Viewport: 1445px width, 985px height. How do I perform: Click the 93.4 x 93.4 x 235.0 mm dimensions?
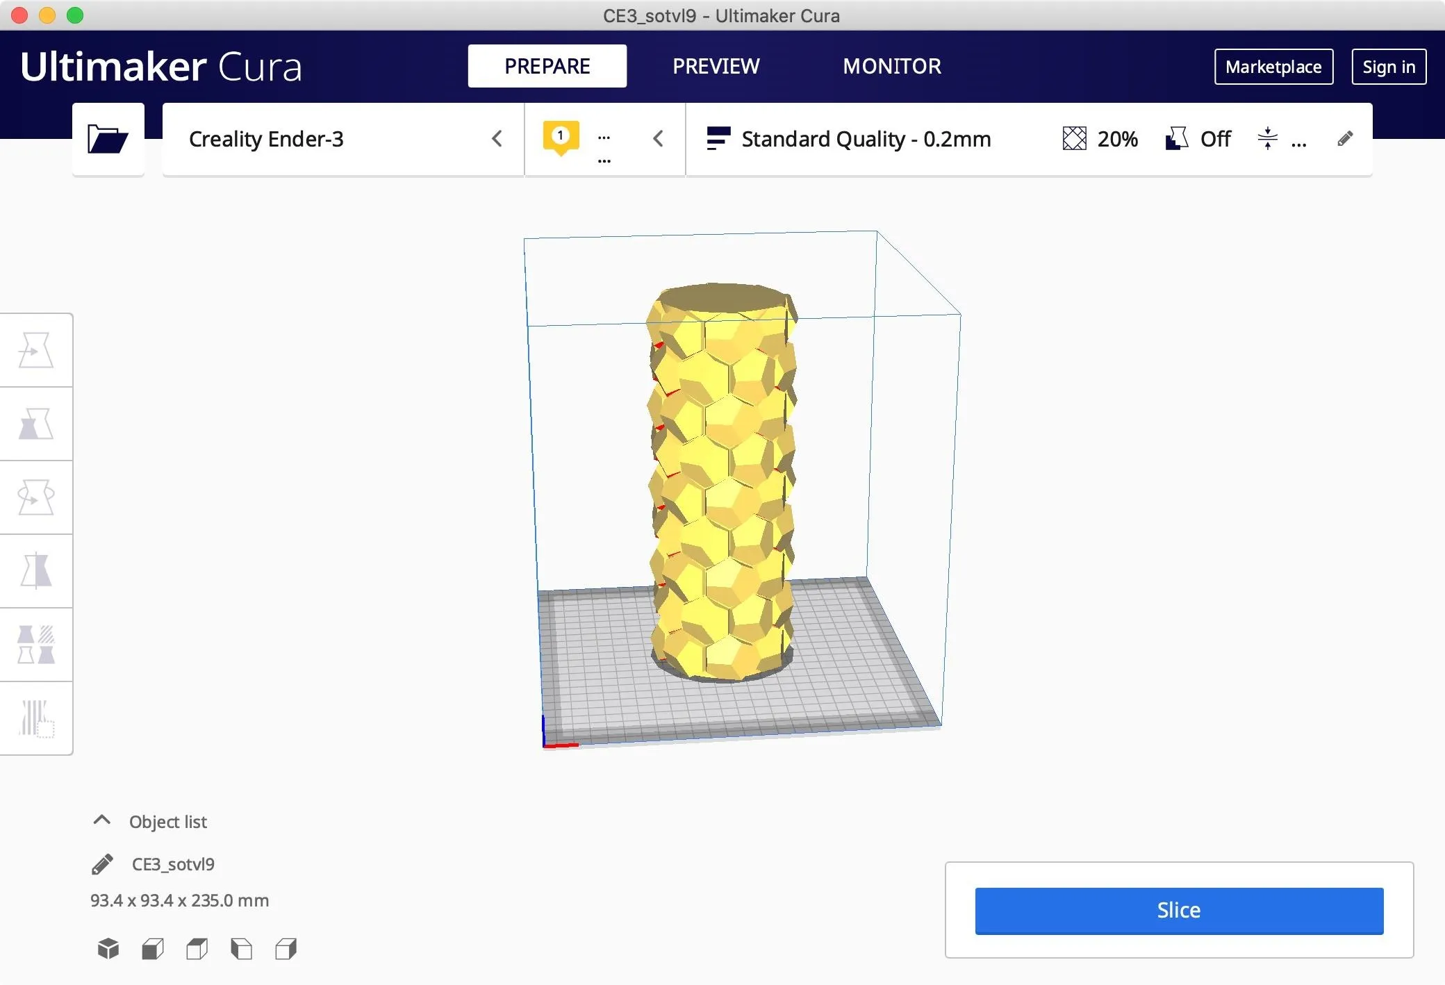[179, 900]
